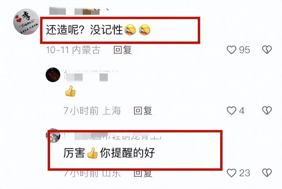Click the 7小时前 上海 timestamp
The width and height of the screenshot is (282, 189).
(92, 111)
